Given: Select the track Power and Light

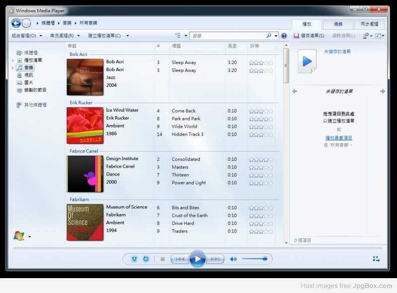Looking at the screenshot, I should click(189, 182).
